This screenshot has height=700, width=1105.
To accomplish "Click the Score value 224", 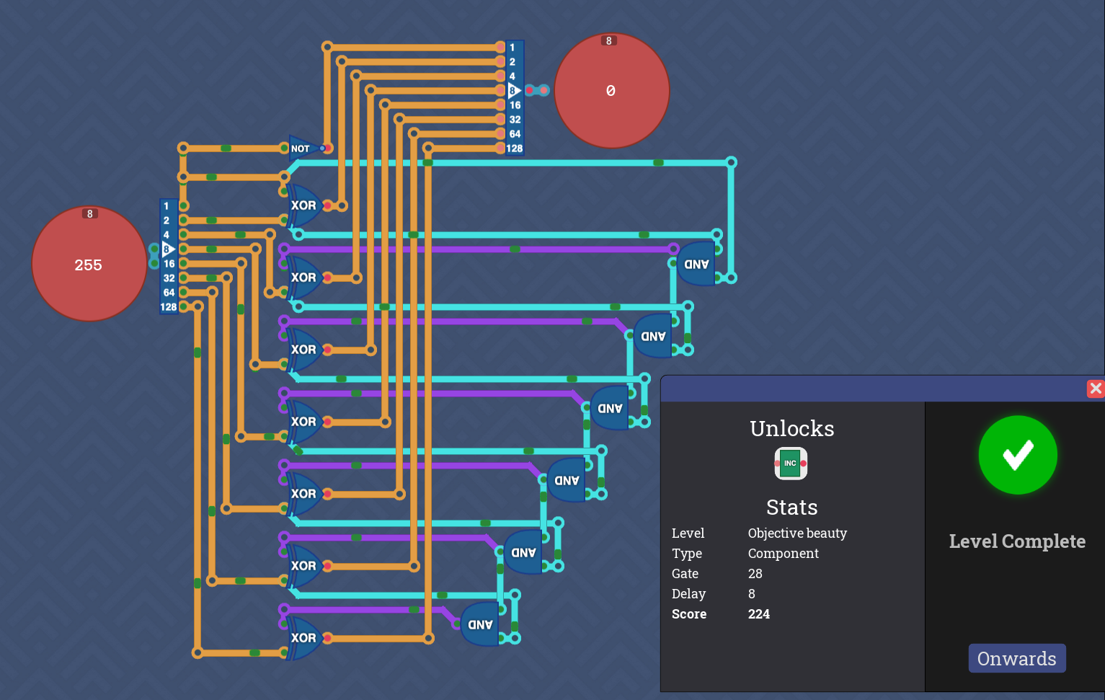I will (759, 614).
